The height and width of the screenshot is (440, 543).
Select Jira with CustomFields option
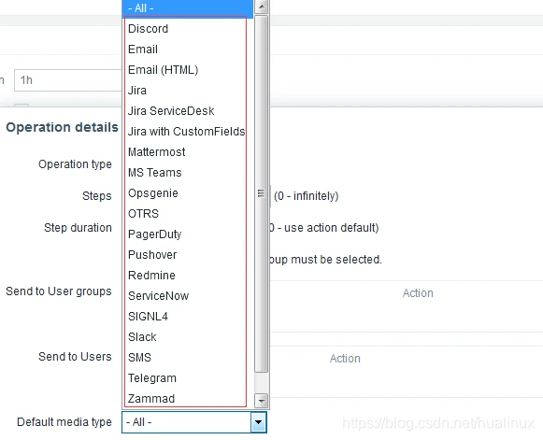(186, 132)
